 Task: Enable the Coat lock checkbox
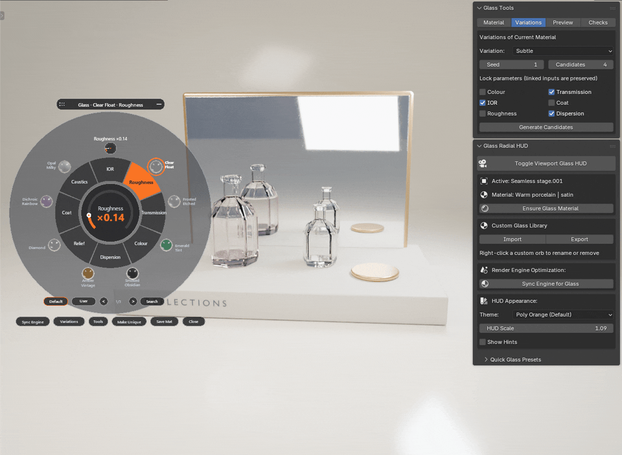pos(551,103)
